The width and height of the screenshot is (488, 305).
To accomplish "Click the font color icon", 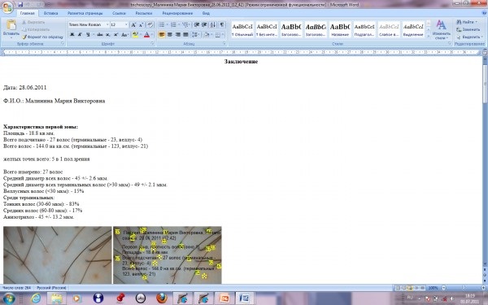I will coord(146,34).
